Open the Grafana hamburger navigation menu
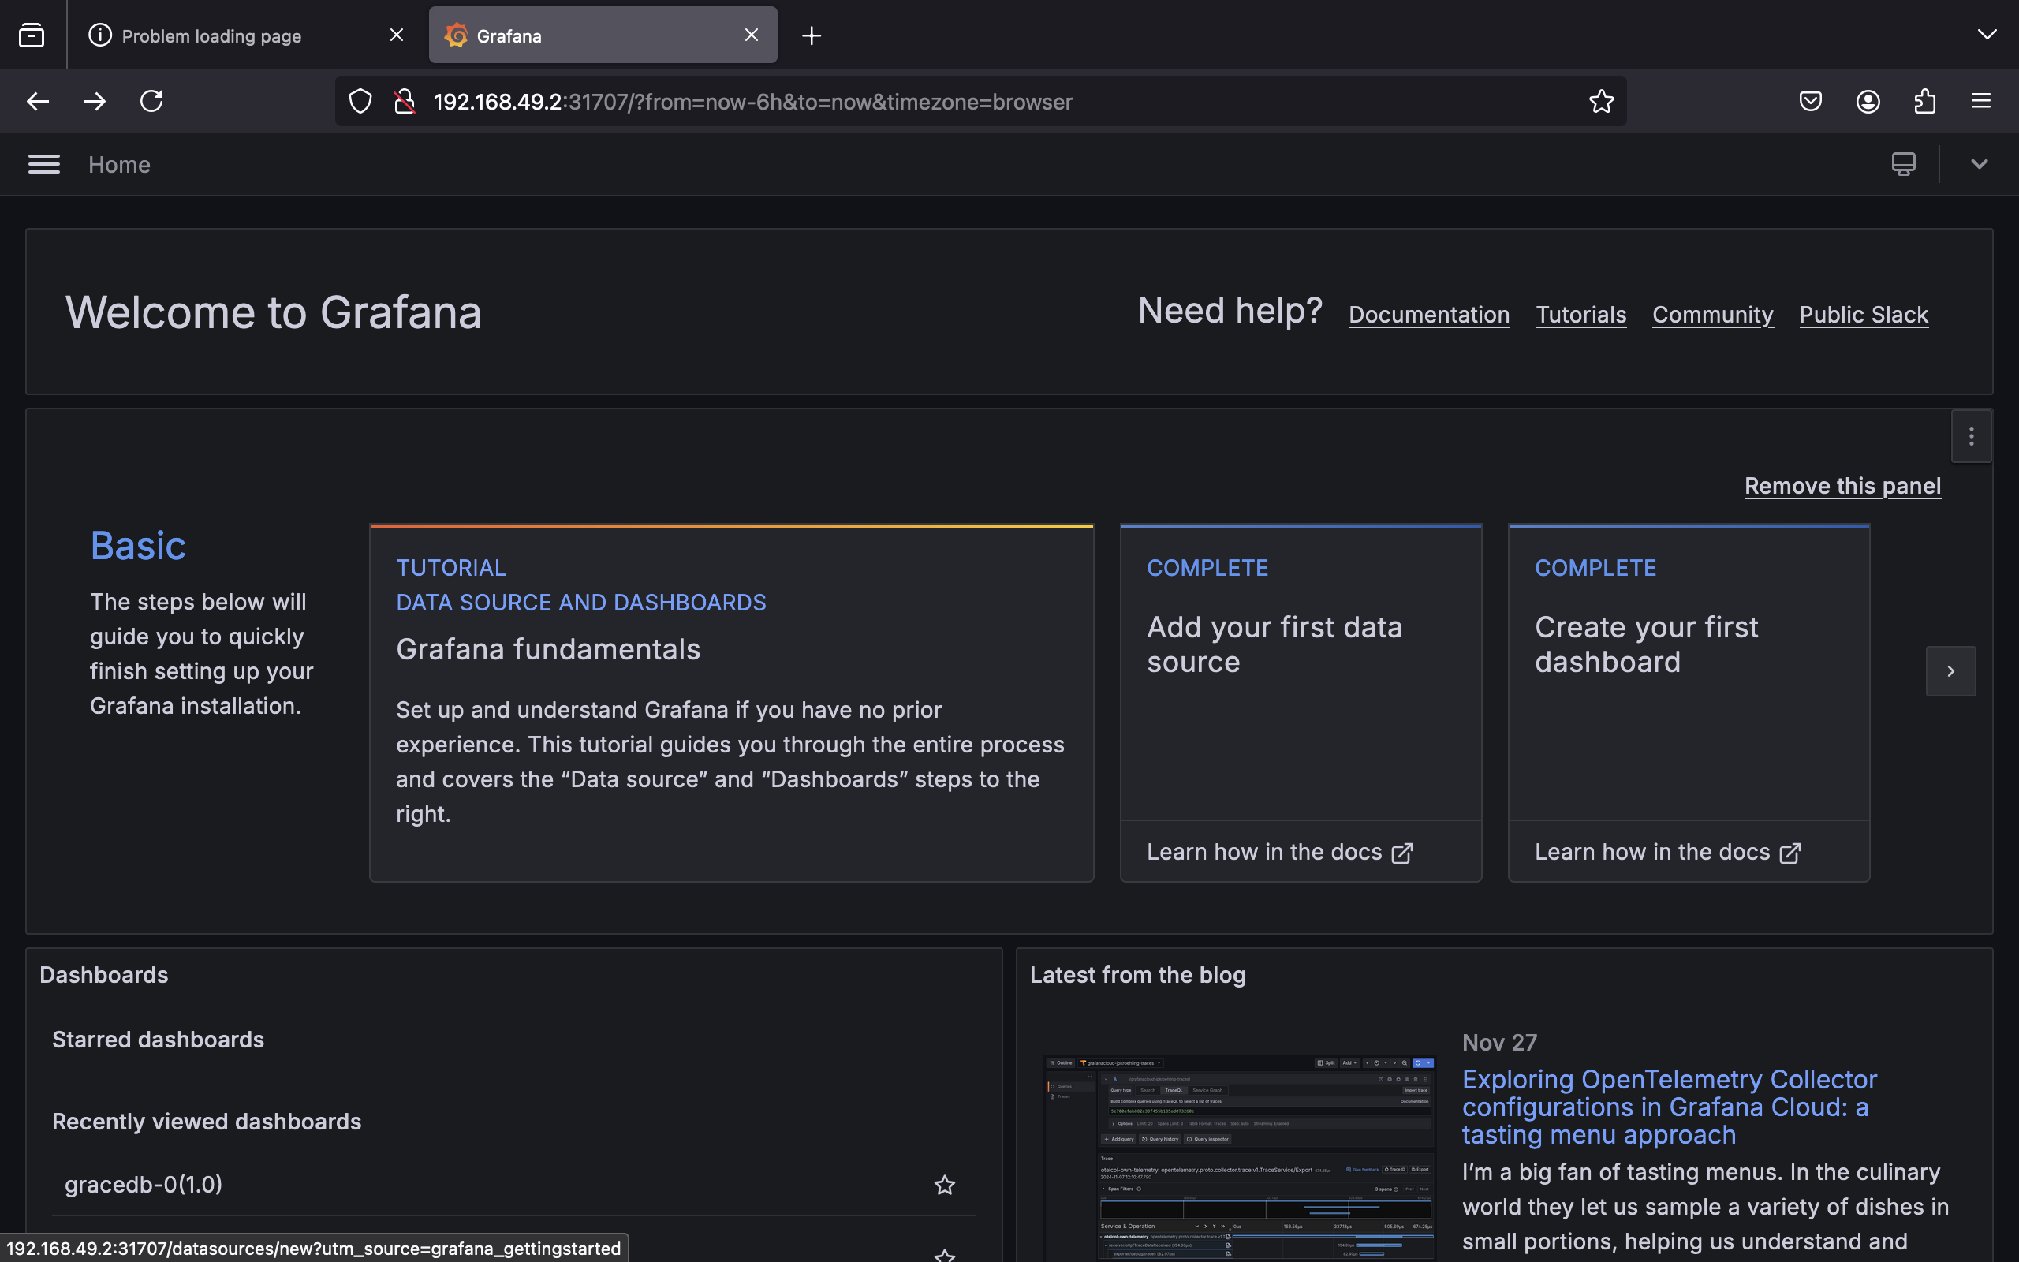 (43, 164)
